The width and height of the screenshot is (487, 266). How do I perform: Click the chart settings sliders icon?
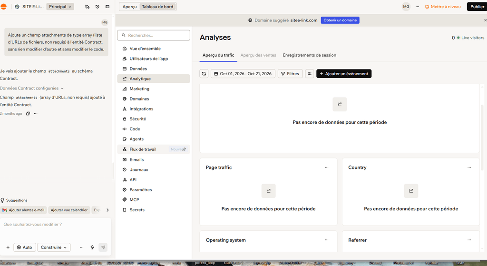coord(309,74)
